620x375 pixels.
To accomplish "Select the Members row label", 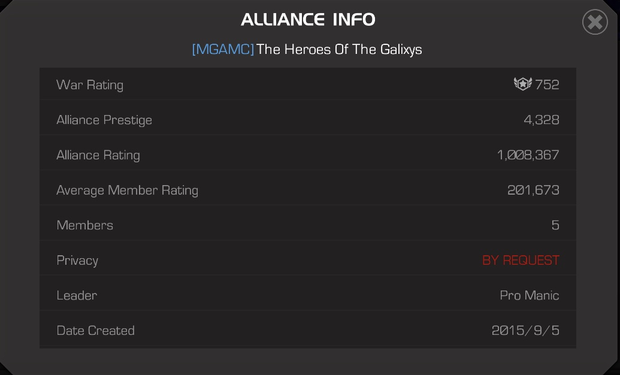I will point(84,225).
